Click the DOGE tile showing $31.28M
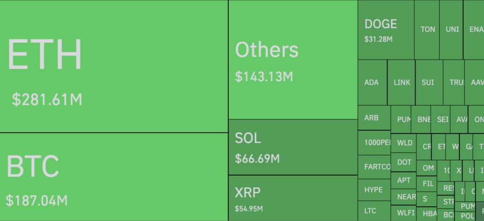Screen dimensions: 484x221 [x=386, y=30]
